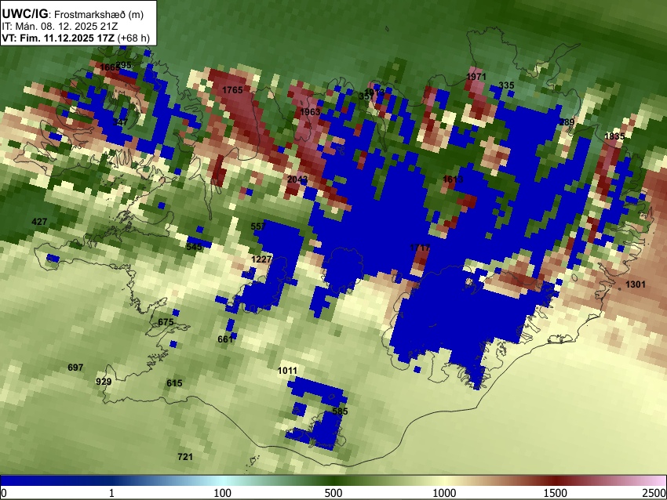The image size is (667, 500).
Task: Click the map value label 1963
Action: pos(310,112)
